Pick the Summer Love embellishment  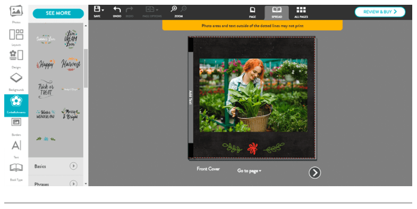(46, 39)
